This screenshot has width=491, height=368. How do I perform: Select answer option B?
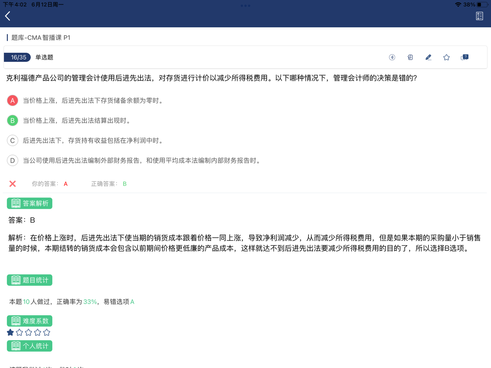tap(13, 120)
